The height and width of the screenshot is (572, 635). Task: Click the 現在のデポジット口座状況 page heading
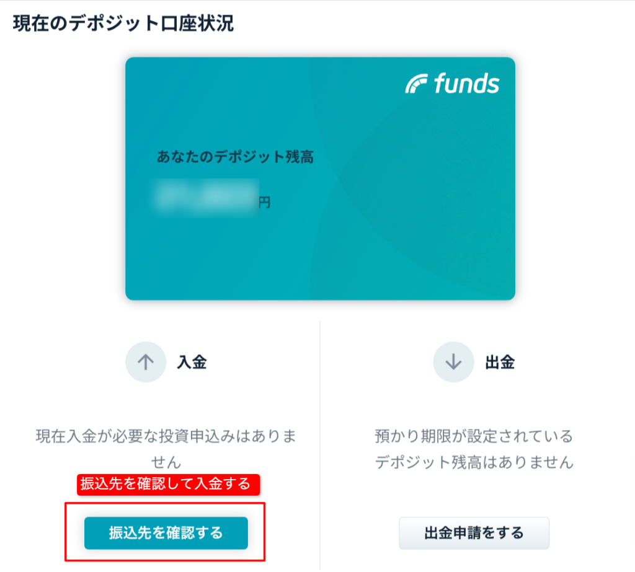tap(123, 24)
